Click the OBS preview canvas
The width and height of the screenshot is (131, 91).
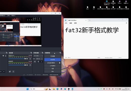[x=21, y=32]
